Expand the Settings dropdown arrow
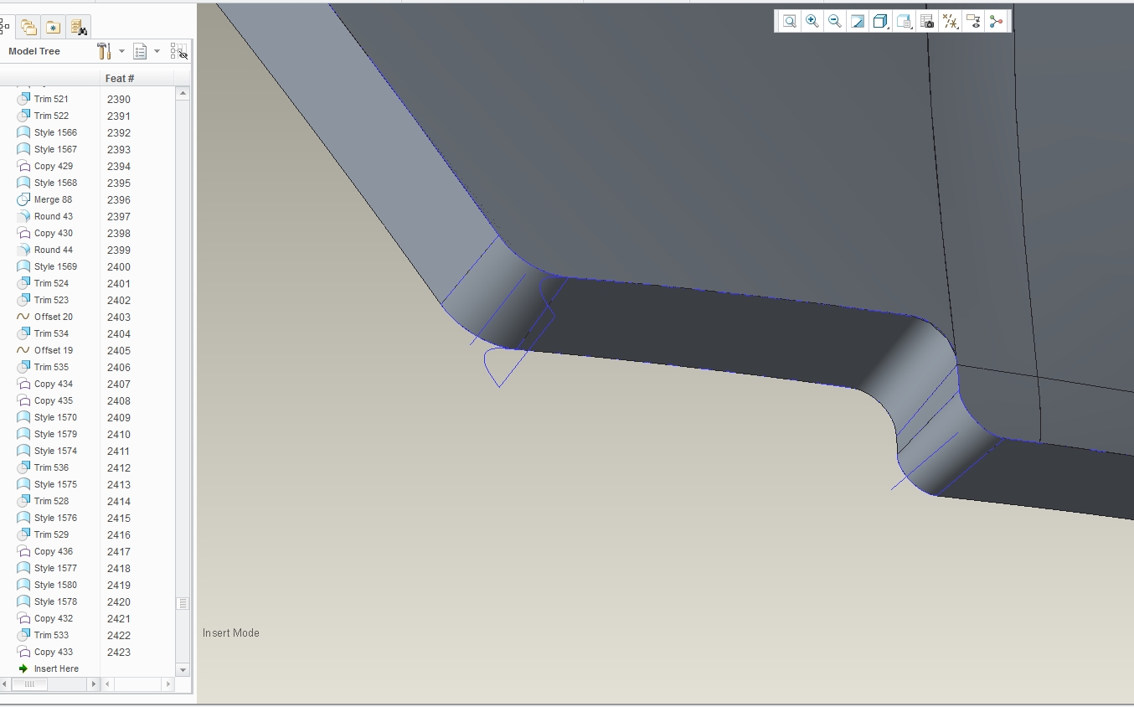Image resolution: width=1134 pixels, height=707 pixels. [121, 51]
